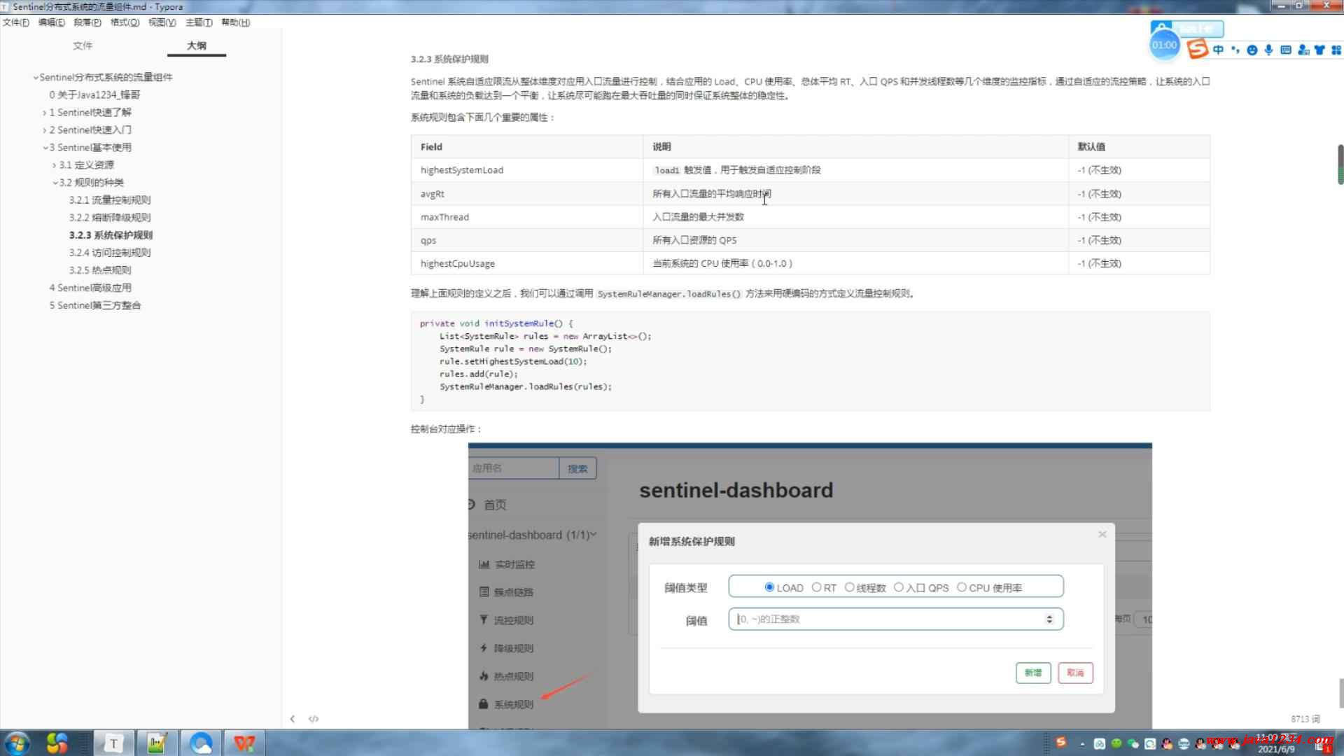Open the 主题(T) menu
1344x756 pixels.
tap(199, 22)
